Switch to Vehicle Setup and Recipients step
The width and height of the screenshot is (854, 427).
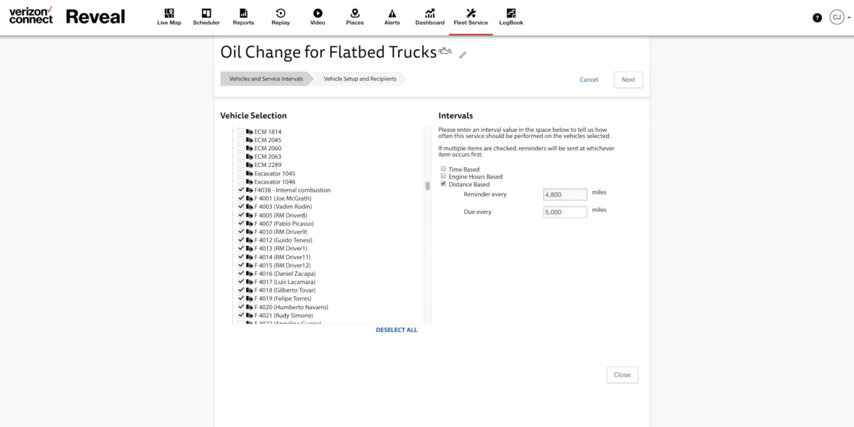point(359,78)
